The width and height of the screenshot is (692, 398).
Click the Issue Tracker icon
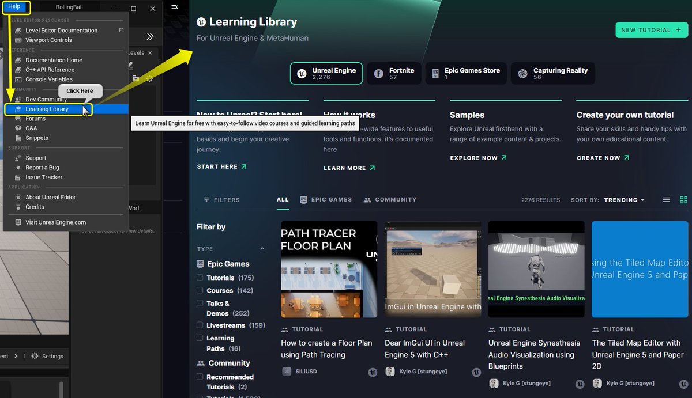[18, 177]
